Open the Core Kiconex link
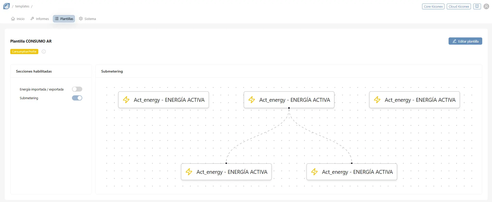The image size is (492, 202). [433, 6]
